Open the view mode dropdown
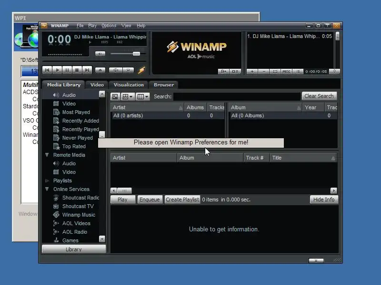The image size is (381, 285). click(127, 97)
